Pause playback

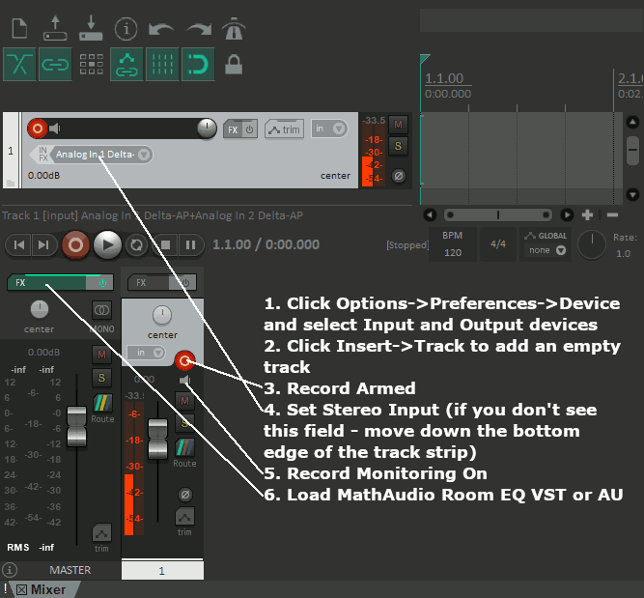(x=190, y=245)
